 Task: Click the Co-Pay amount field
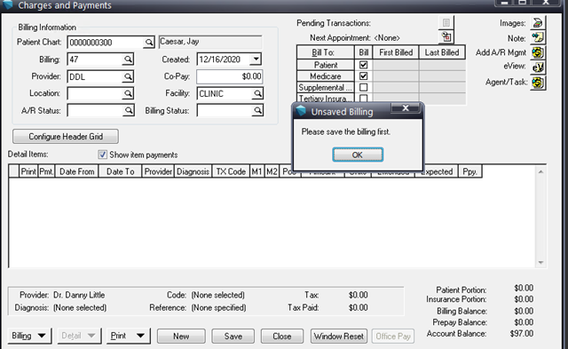pyautogui.click(x=230, y=76)
